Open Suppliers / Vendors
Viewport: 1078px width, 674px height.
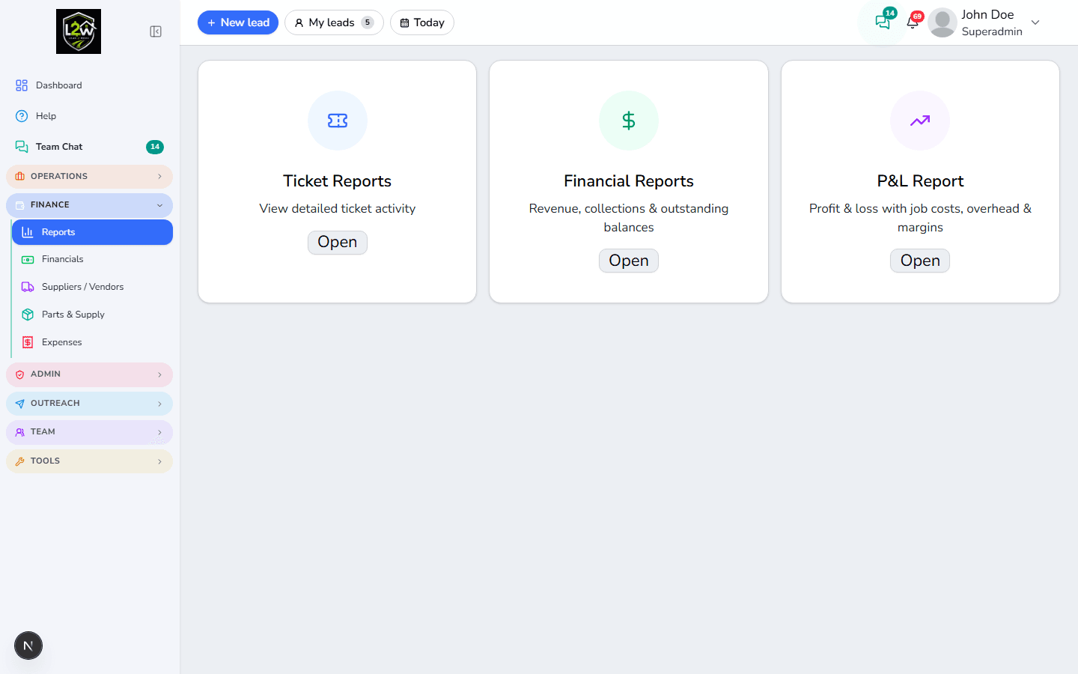[92, 287]
